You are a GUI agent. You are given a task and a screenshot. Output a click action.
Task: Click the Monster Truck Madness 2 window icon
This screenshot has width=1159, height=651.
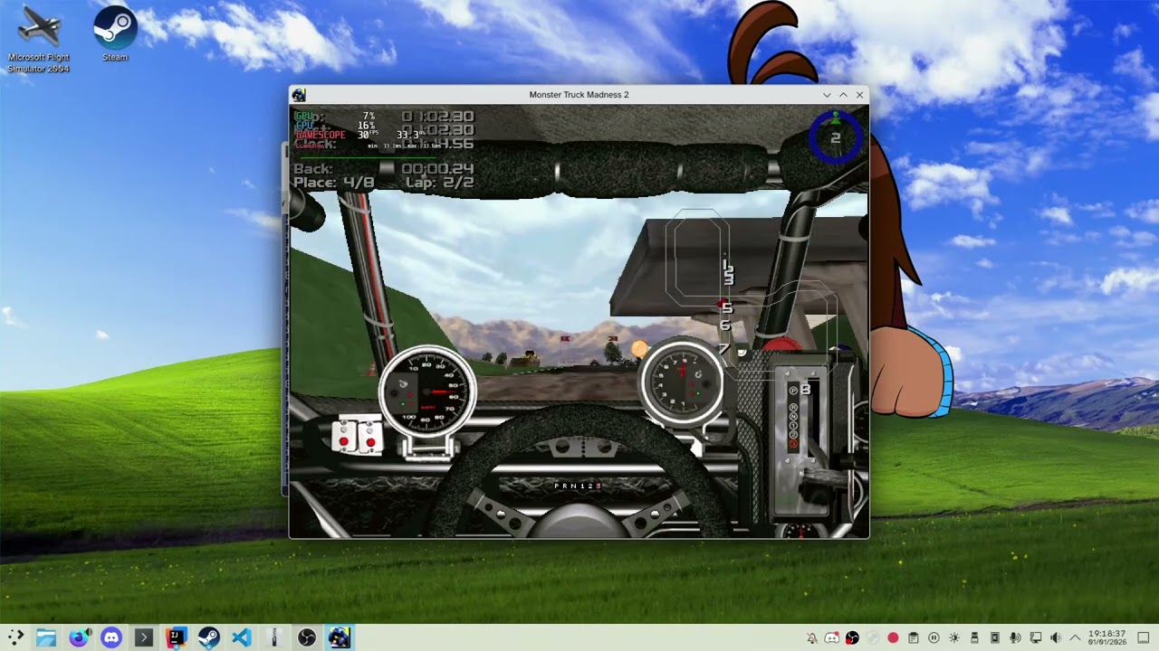coord(299,95)
